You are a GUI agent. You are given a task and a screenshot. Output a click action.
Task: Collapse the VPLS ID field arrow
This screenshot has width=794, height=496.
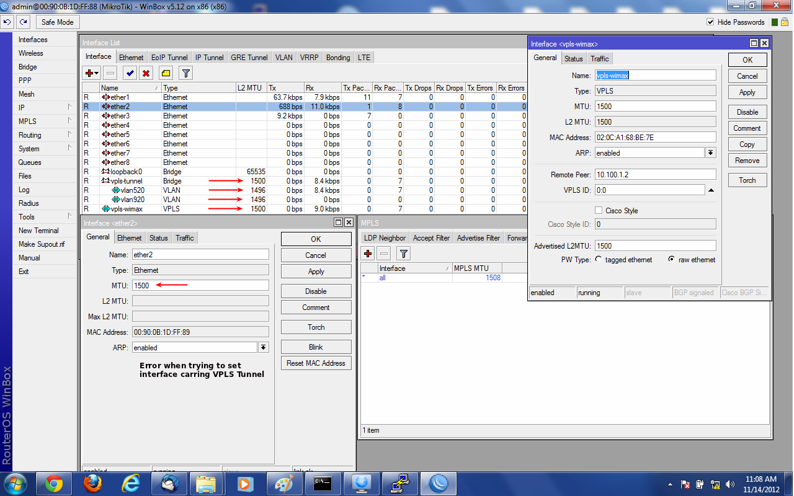point(711,190)
